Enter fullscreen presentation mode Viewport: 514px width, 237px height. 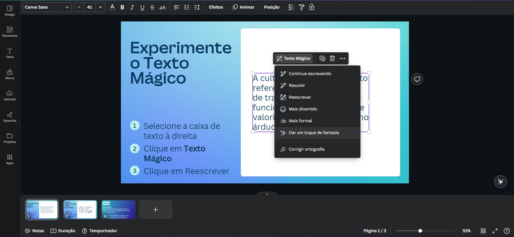pos(495,231)
